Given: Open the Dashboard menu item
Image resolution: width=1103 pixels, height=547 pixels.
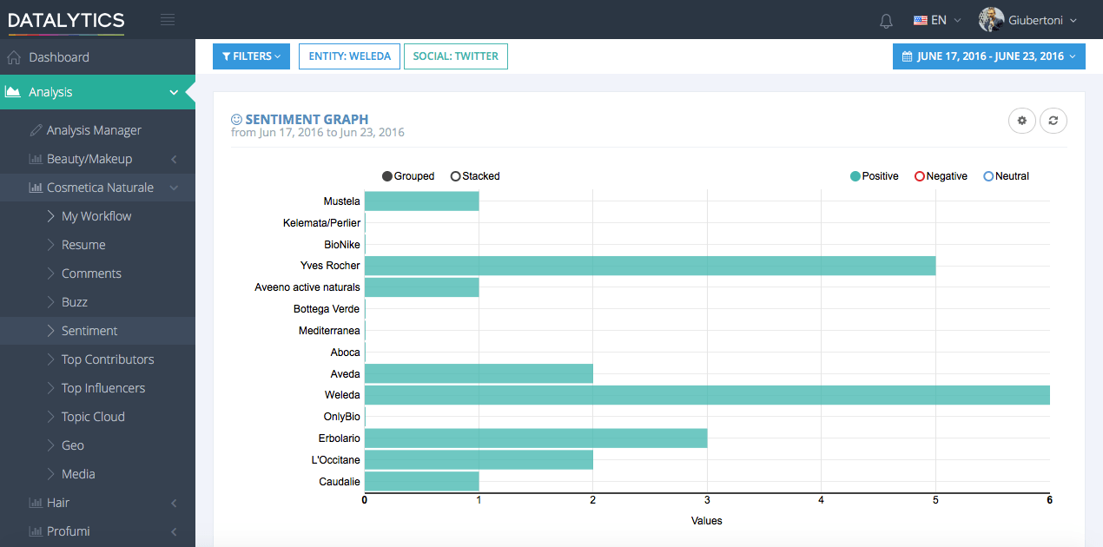Looking at the screenshot, I should (x=97, y=57).
